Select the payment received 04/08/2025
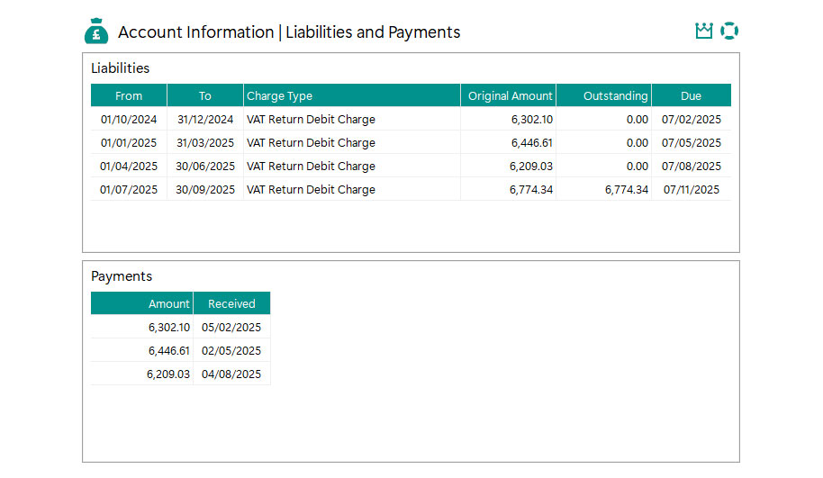 pos(231,374)
